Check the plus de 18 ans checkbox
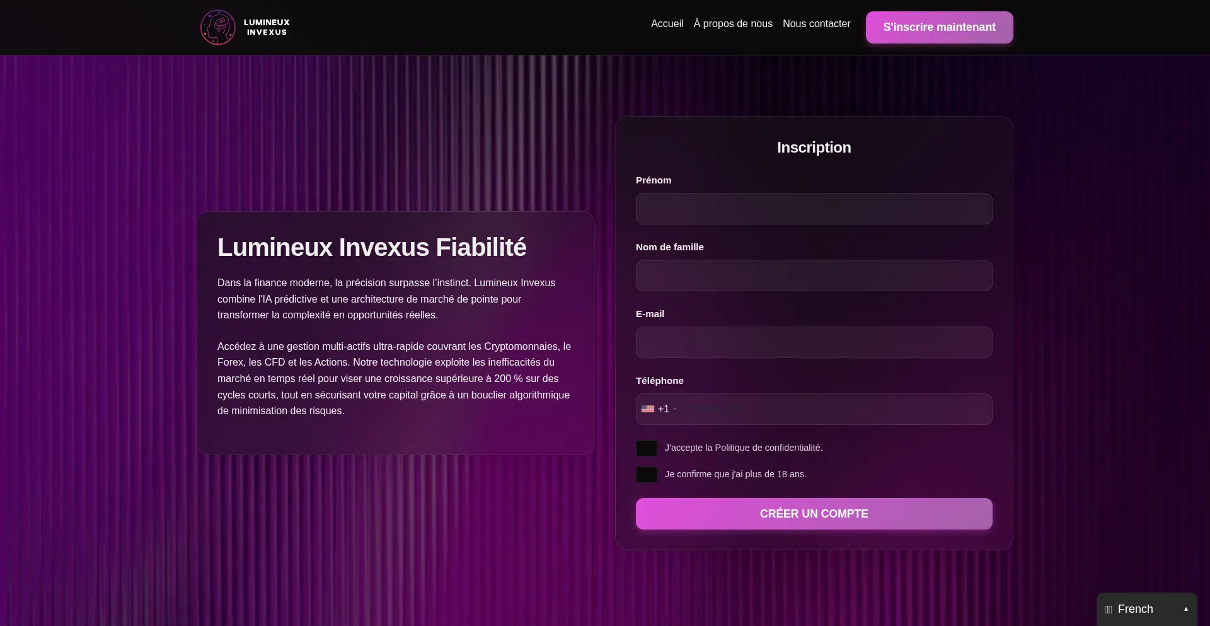 point(647,475)
